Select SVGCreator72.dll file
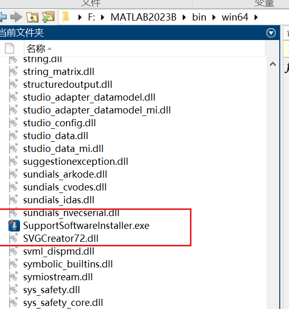This screenshot has height=309, width=289. [x=61, y=239]
